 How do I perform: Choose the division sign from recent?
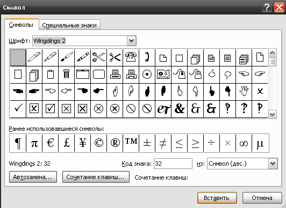(212, 143)
